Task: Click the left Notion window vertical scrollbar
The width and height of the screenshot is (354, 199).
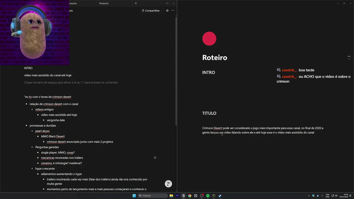Action: coord(176,70)
